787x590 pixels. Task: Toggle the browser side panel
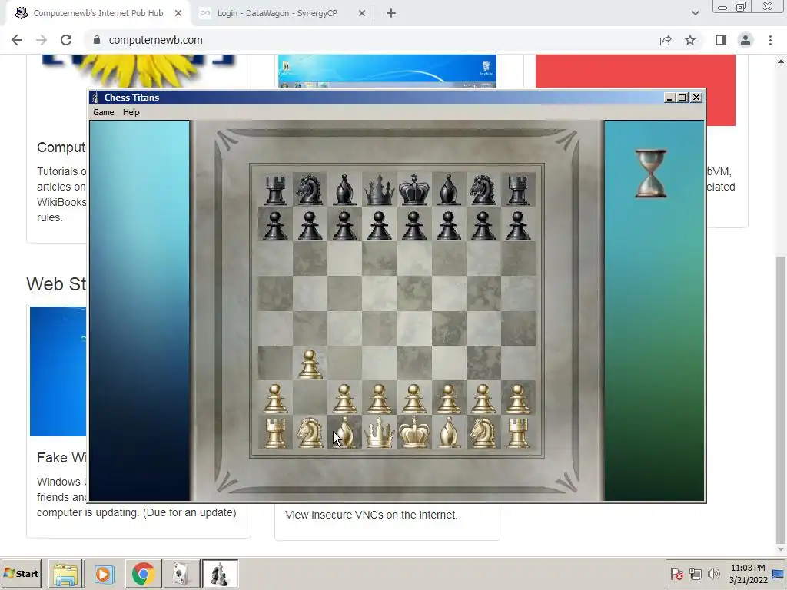point(721,40)
